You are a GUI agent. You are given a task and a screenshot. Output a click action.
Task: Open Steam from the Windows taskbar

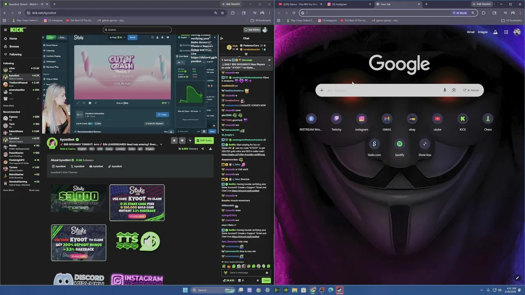pyautogui.click(x=340, y=290)
